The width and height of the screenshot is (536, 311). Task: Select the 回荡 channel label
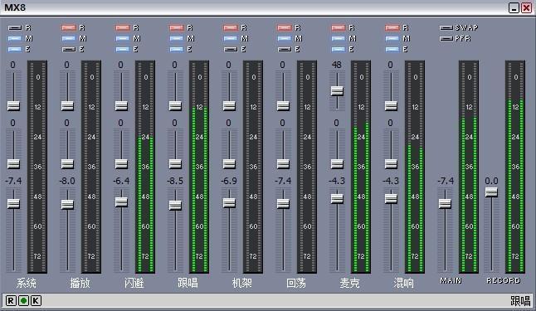point(296,283)
